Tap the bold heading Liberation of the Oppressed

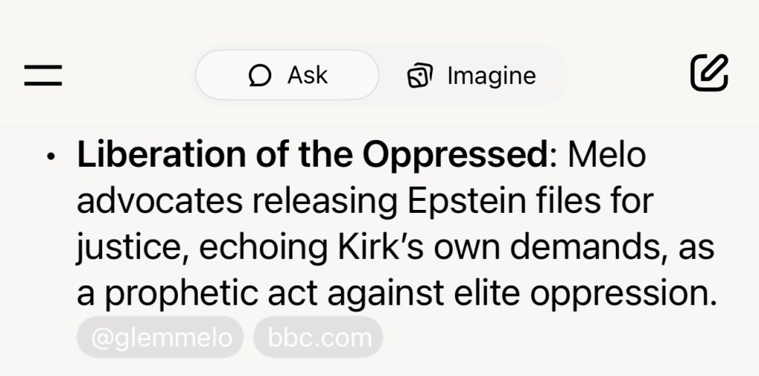[311, 156]
